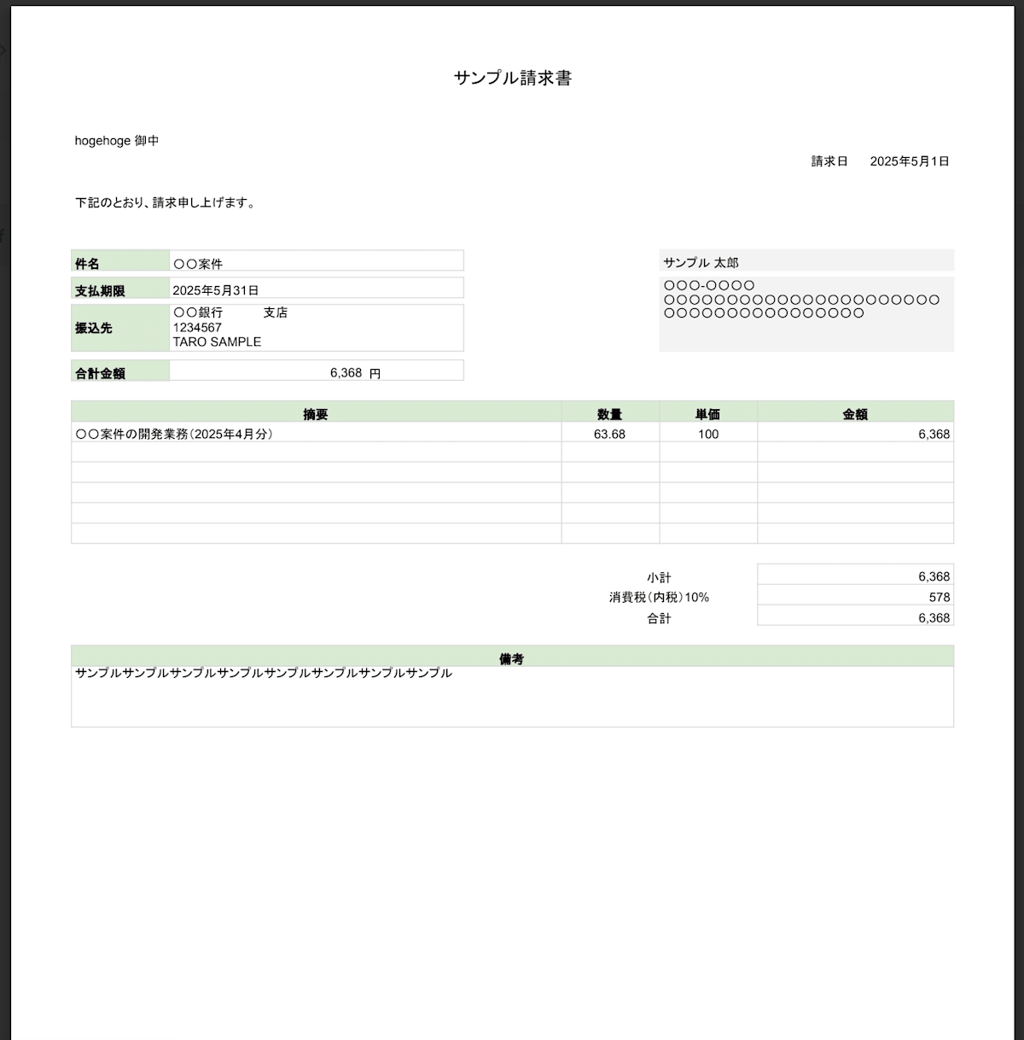Click the sentence 下記のとおり、請求申し上げます。
1024x1040 pixels.
166,203
